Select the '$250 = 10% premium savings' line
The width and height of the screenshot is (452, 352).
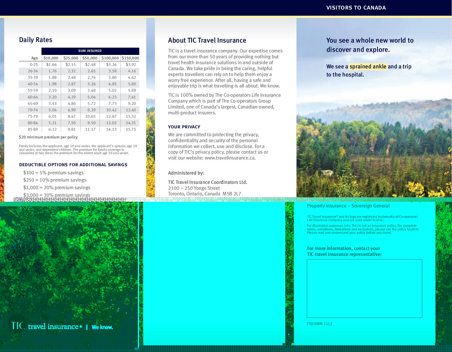coord(55,180)
